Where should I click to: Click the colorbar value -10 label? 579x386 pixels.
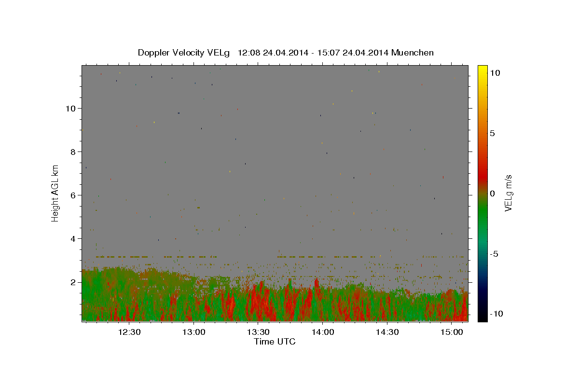(496, 314)
